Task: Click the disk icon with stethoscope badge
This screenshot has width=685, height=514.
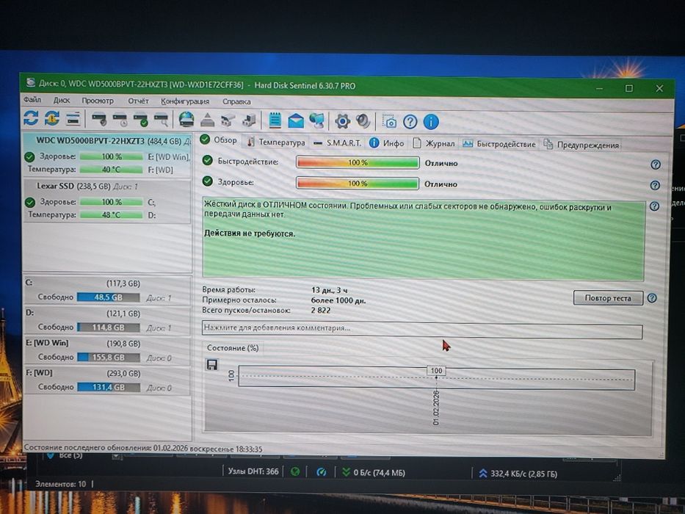Action: [99, 119]
